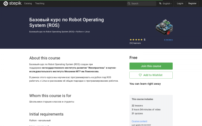The image size is (202, 126).
Task: Click the About this course heading
Action: 45,58
